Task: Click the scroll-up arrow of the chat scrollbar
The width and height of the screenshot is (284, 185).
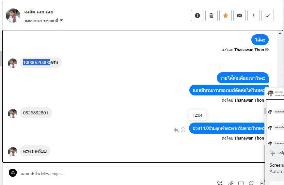Action: pyautogui.click(x=280, y=33)
